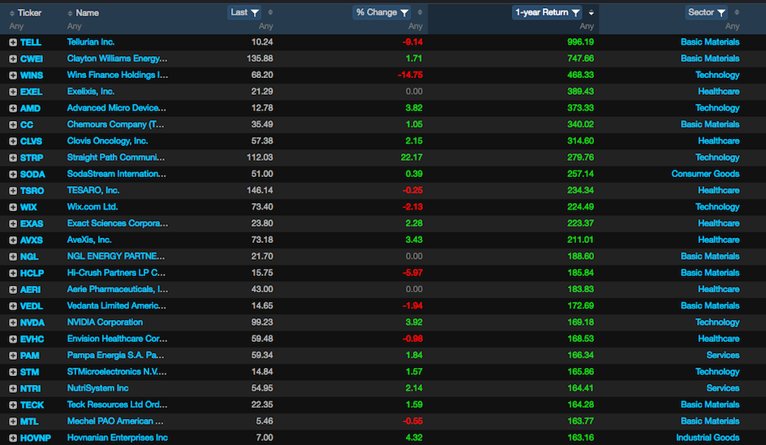This screenshot has width=766, height=445.
Task: Click the Services sector for PAM
Action: click(x=723, y=356)
